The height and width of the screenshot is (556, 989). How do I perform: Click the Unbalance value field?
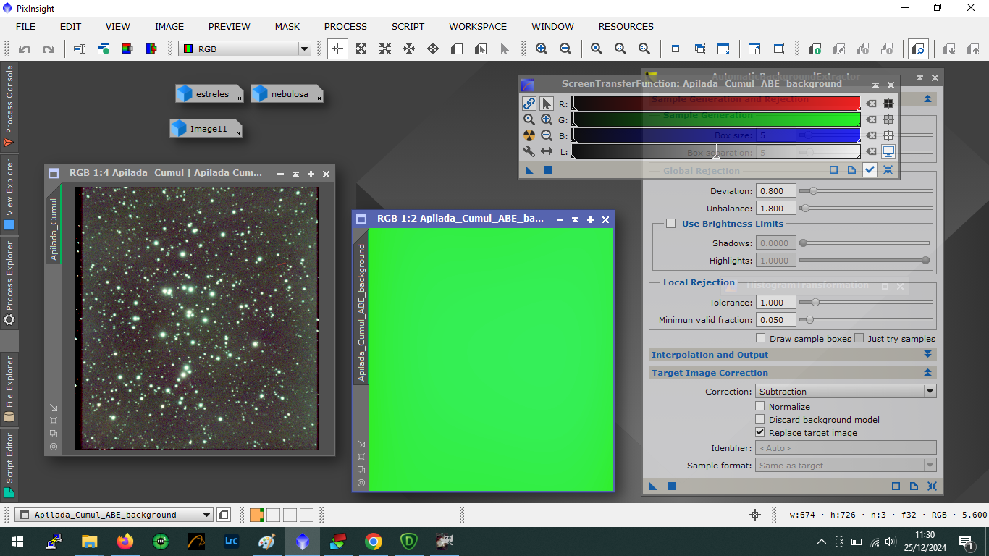point(775,208)
